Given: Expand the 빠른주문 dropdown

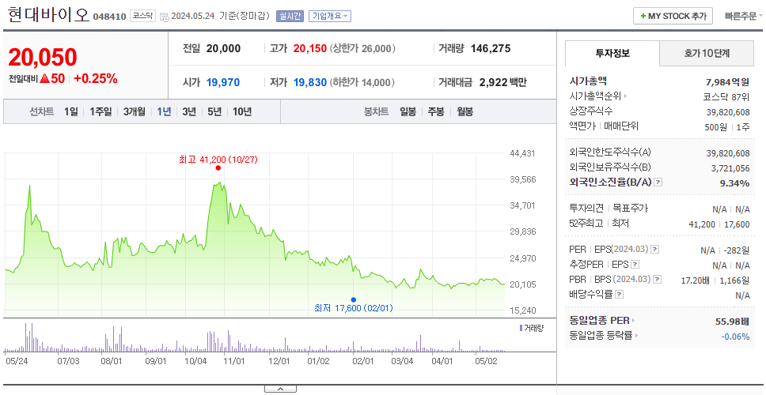Looking at the screenshot, I should click(744, 16).
